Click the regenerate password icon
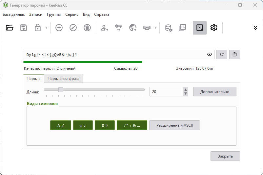Image resolution: width=263 pixels, height=175 pixels. tap(222, 55)
